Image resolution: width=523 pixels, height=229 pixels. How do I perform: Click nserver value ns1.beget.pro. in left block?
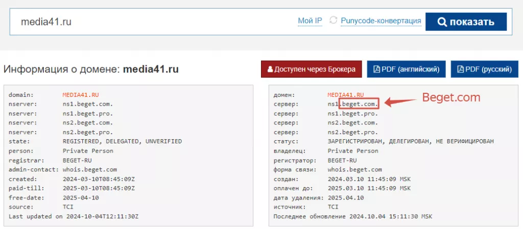(88, 113)
